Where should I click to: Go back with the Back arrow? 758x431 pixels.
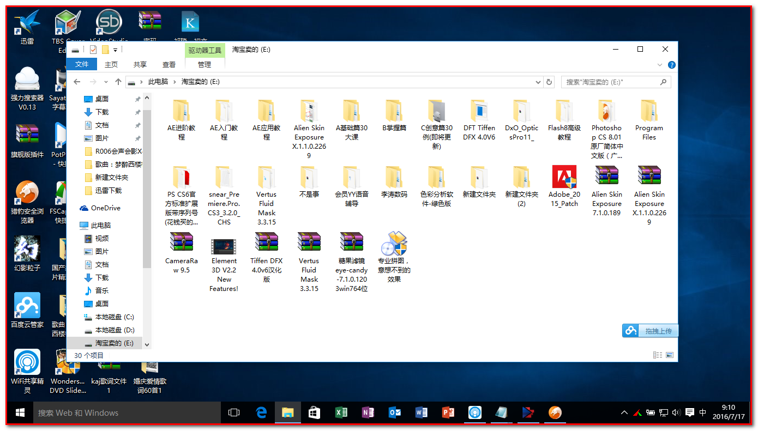coord(77,82)
